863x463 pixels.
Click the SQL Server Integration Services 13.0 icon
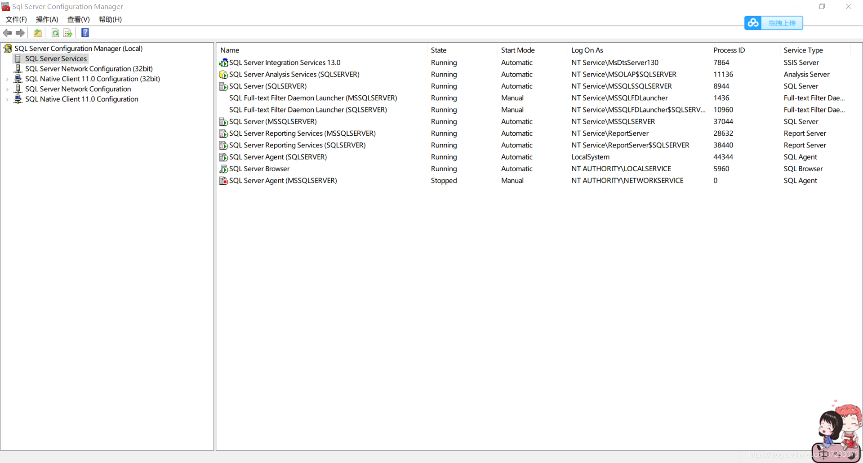223,62
